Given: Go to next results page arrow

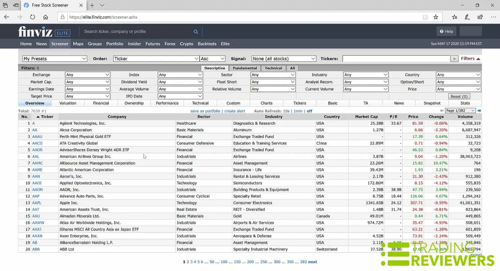Looking at the screenshot, I should point(479,111).
